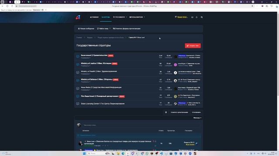The image size is (279, 156).
Task: Click Форумы breadcrumb link
Action: (x=90, y=38)
